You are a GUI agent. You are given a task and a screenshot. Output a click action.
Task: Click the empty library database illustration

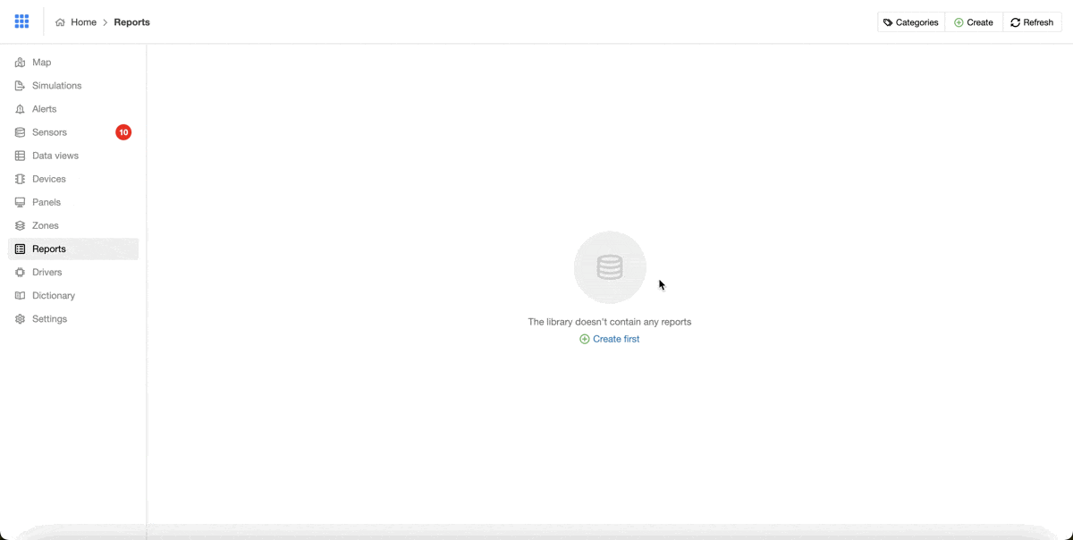tap(610, 267)
